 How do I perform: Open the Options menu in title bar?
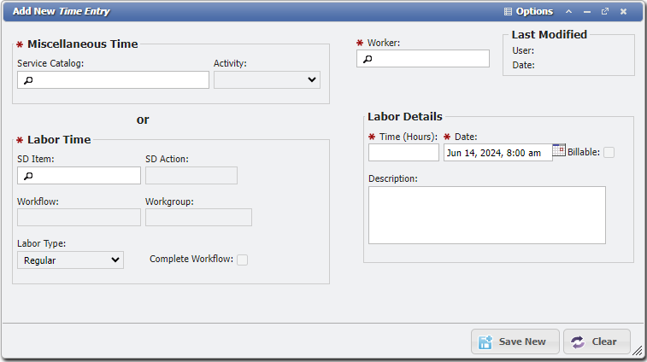point(528,11)
